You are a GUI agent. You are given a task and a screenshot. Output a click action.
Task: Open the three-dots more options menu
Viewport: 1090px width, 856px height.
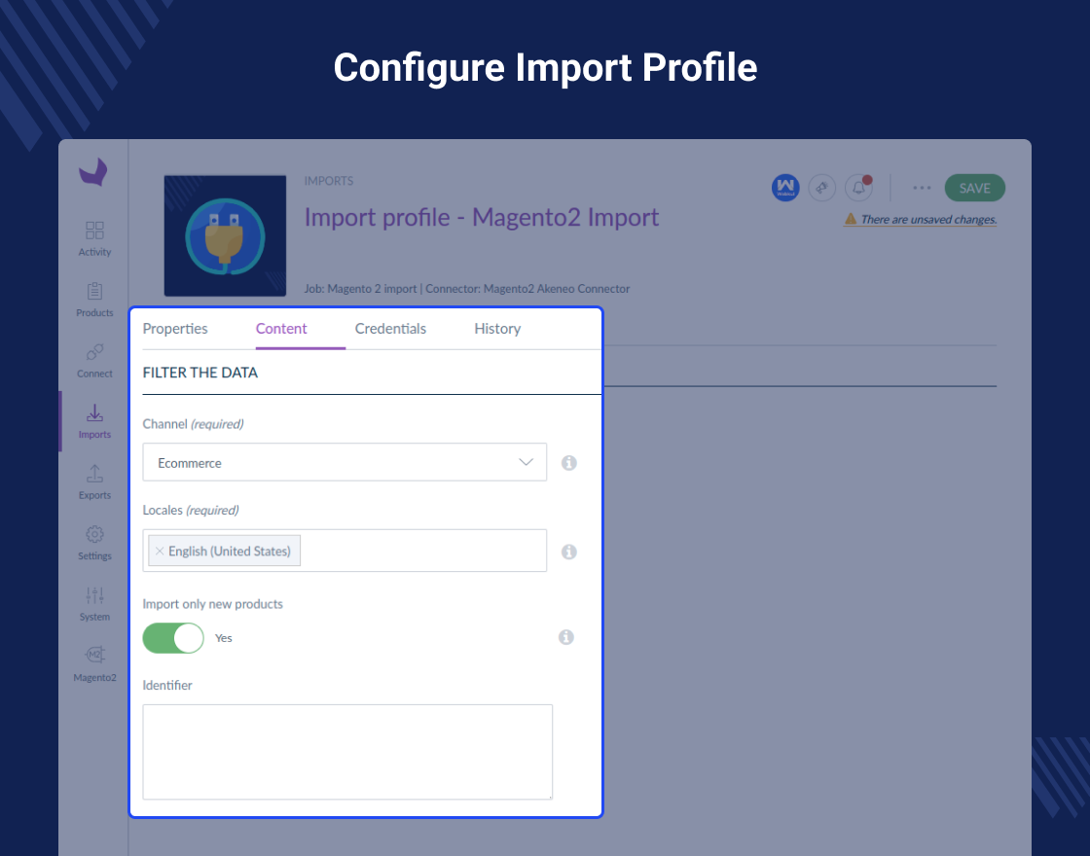922,188
